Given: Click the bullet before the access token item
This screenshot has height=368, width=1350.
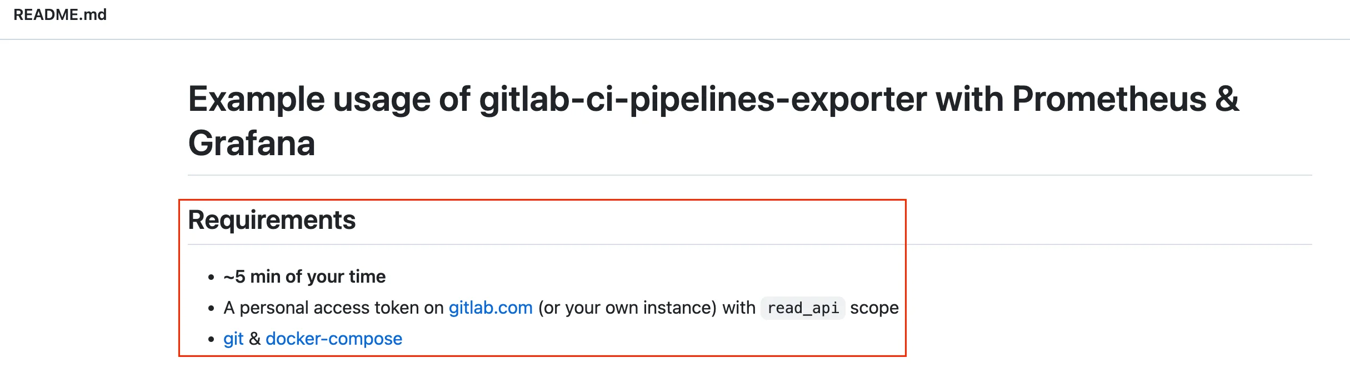Looking at the screenshot, I should pos(211,308).
